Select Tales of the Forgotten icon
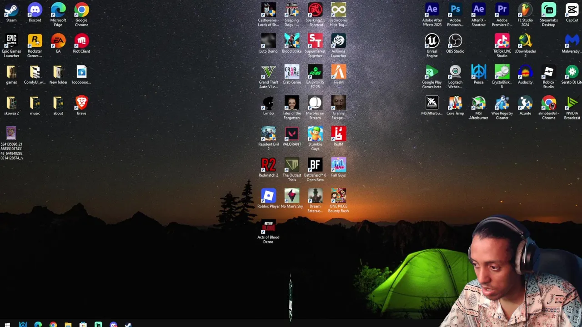Viewport: 582px width, 327px height. click(x=291, y=103)
